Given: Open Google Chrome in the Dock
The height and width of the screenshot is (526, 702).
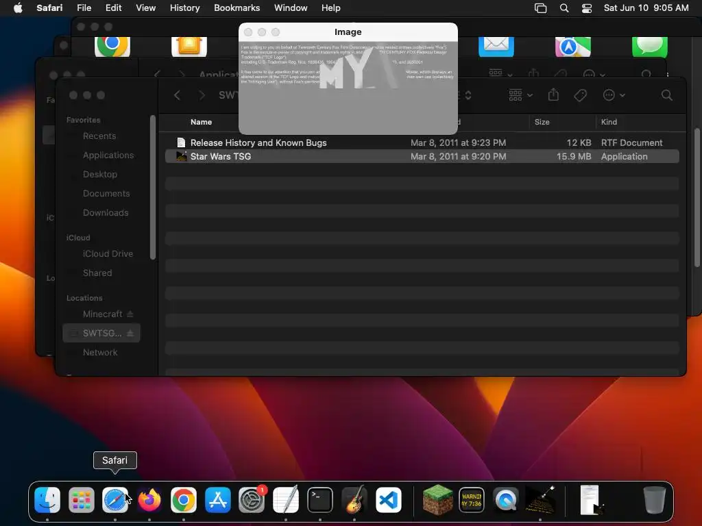Looking at the screenshot, I should pos(184,499).
